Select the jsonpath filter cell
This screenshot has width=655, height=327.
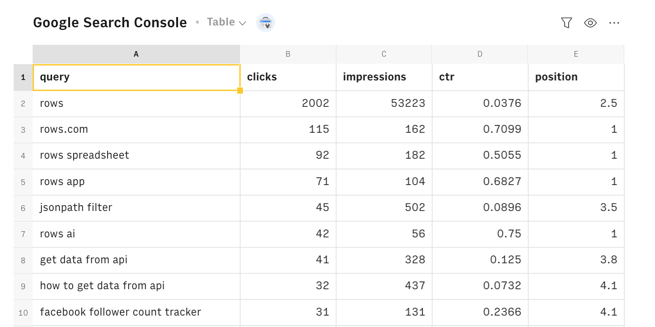click(x=136, y=208)
